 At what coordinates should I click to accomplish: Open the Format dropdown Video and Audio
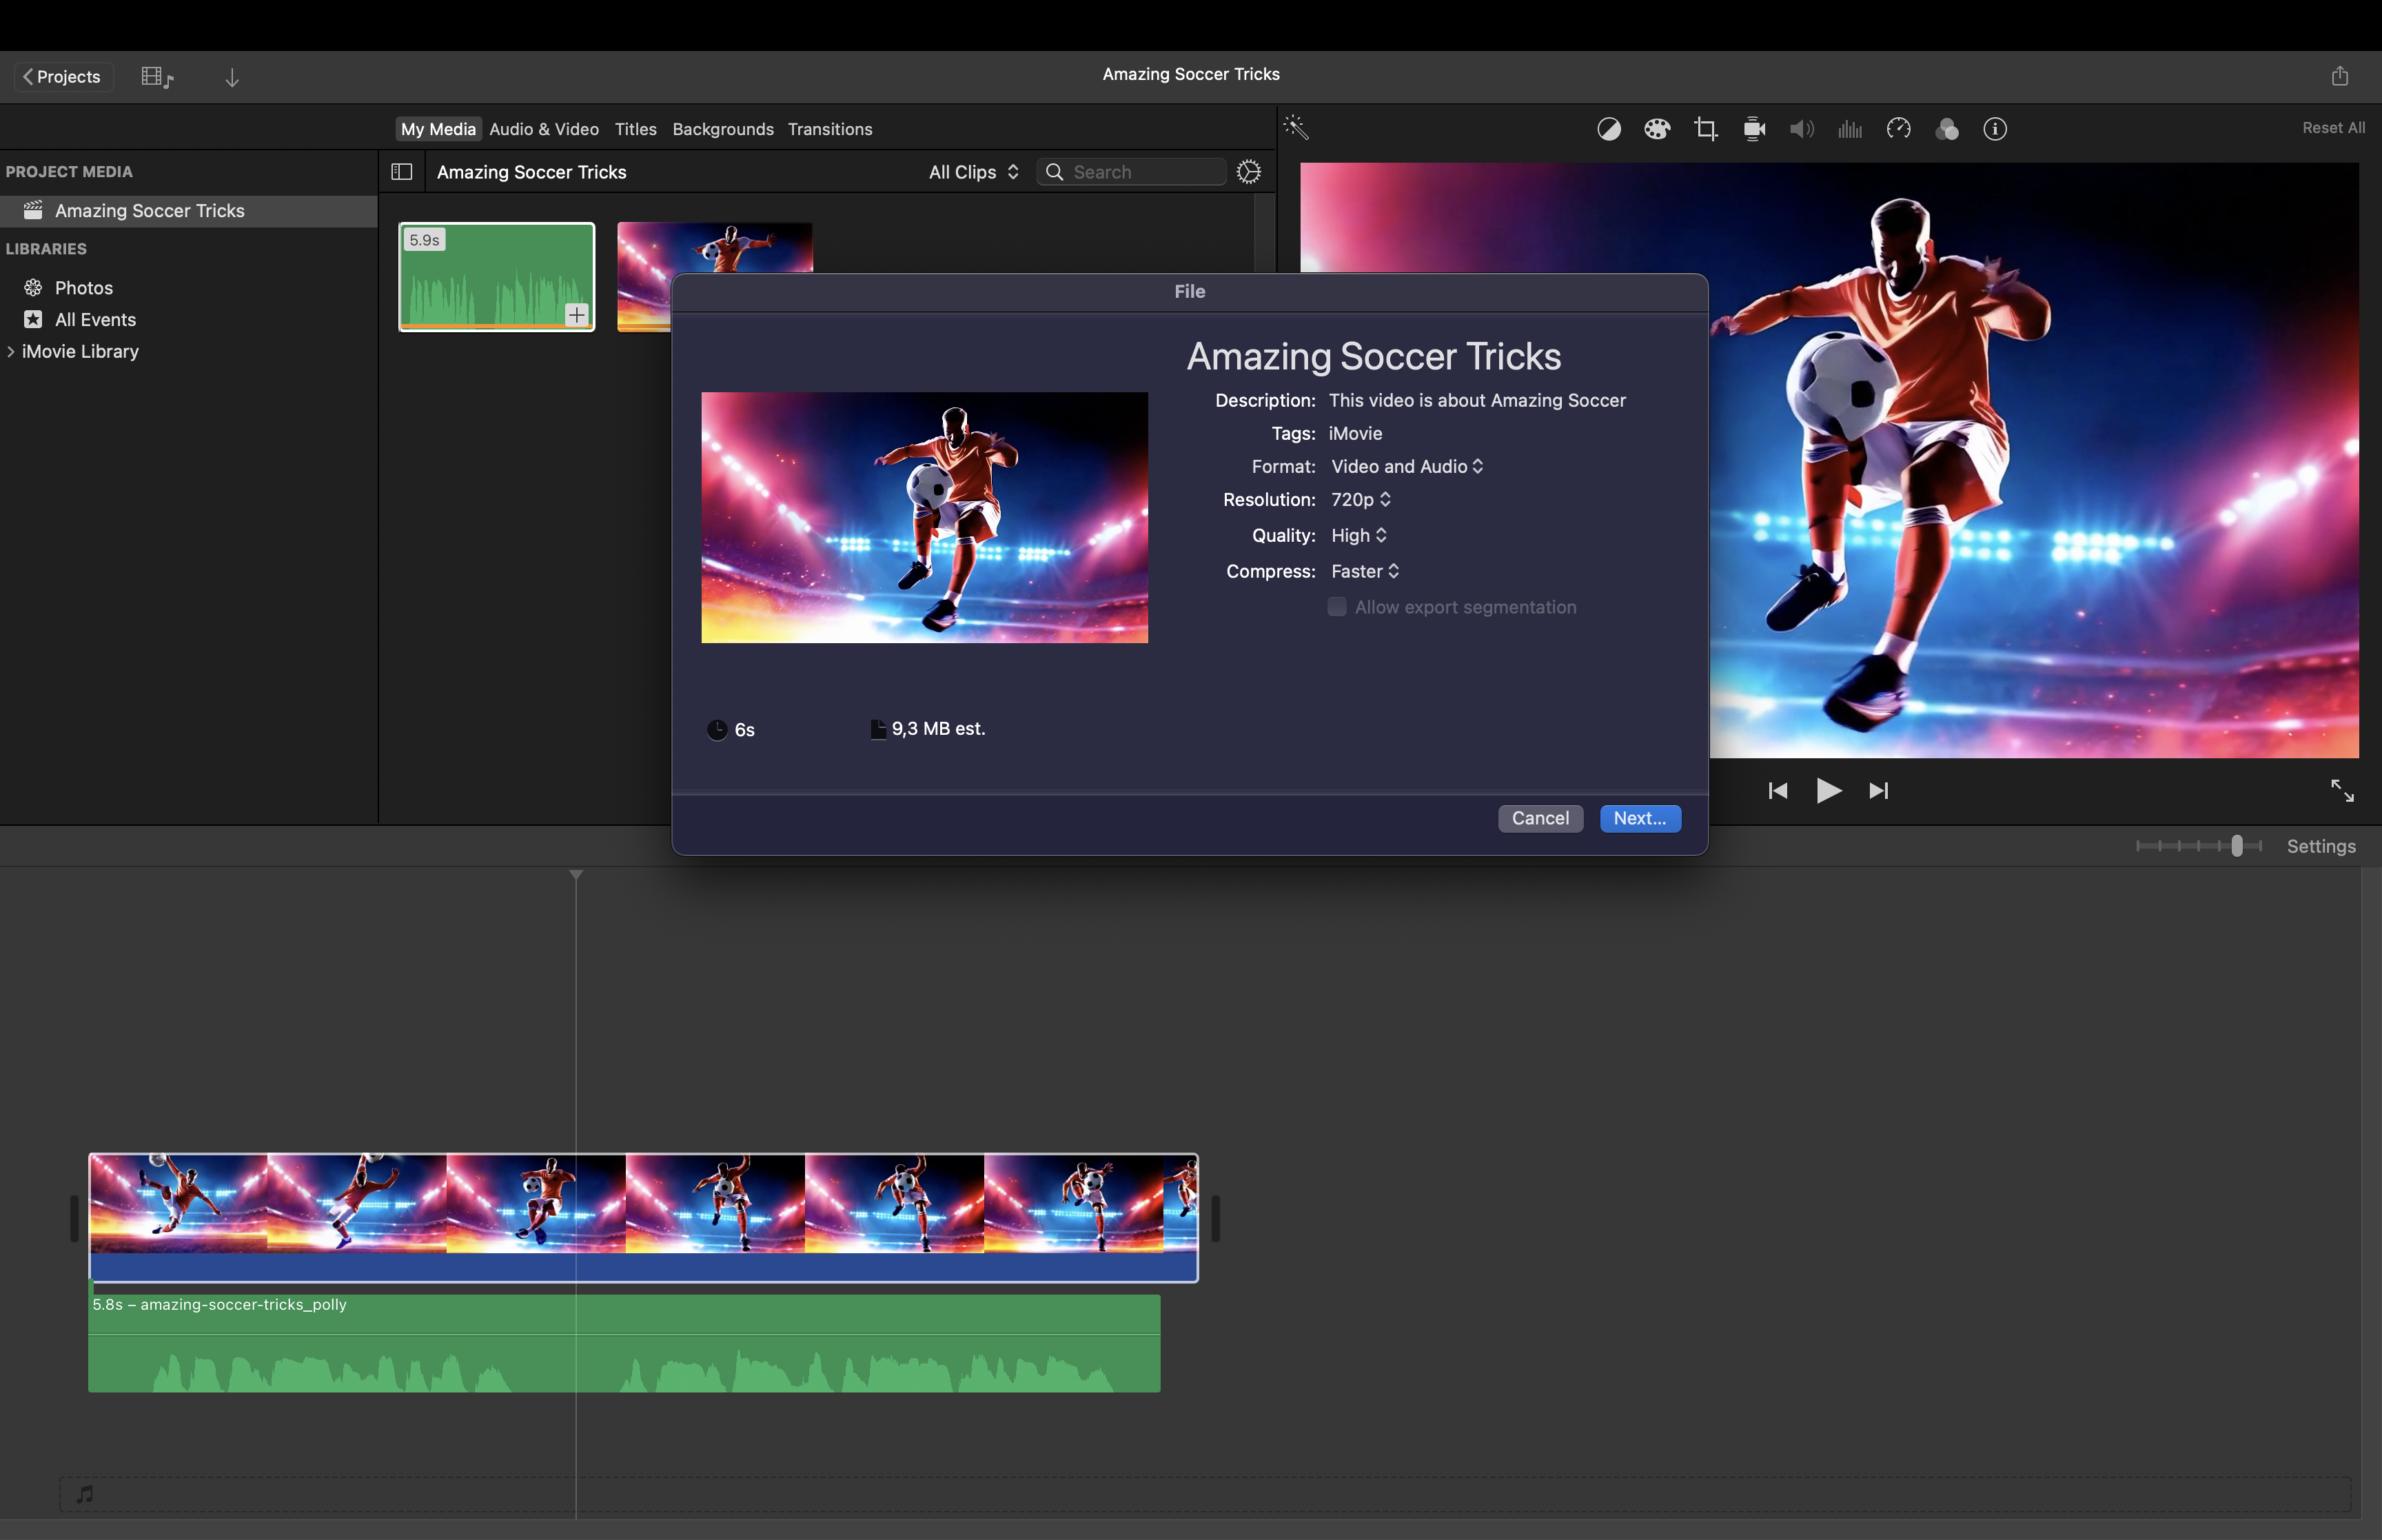click(1407, 467)
